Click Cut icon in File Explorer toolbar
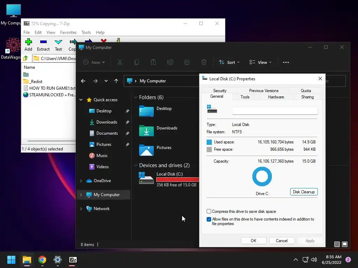Image resolution: width=358 pixels, height=268 pixels. tap(120, 62)
